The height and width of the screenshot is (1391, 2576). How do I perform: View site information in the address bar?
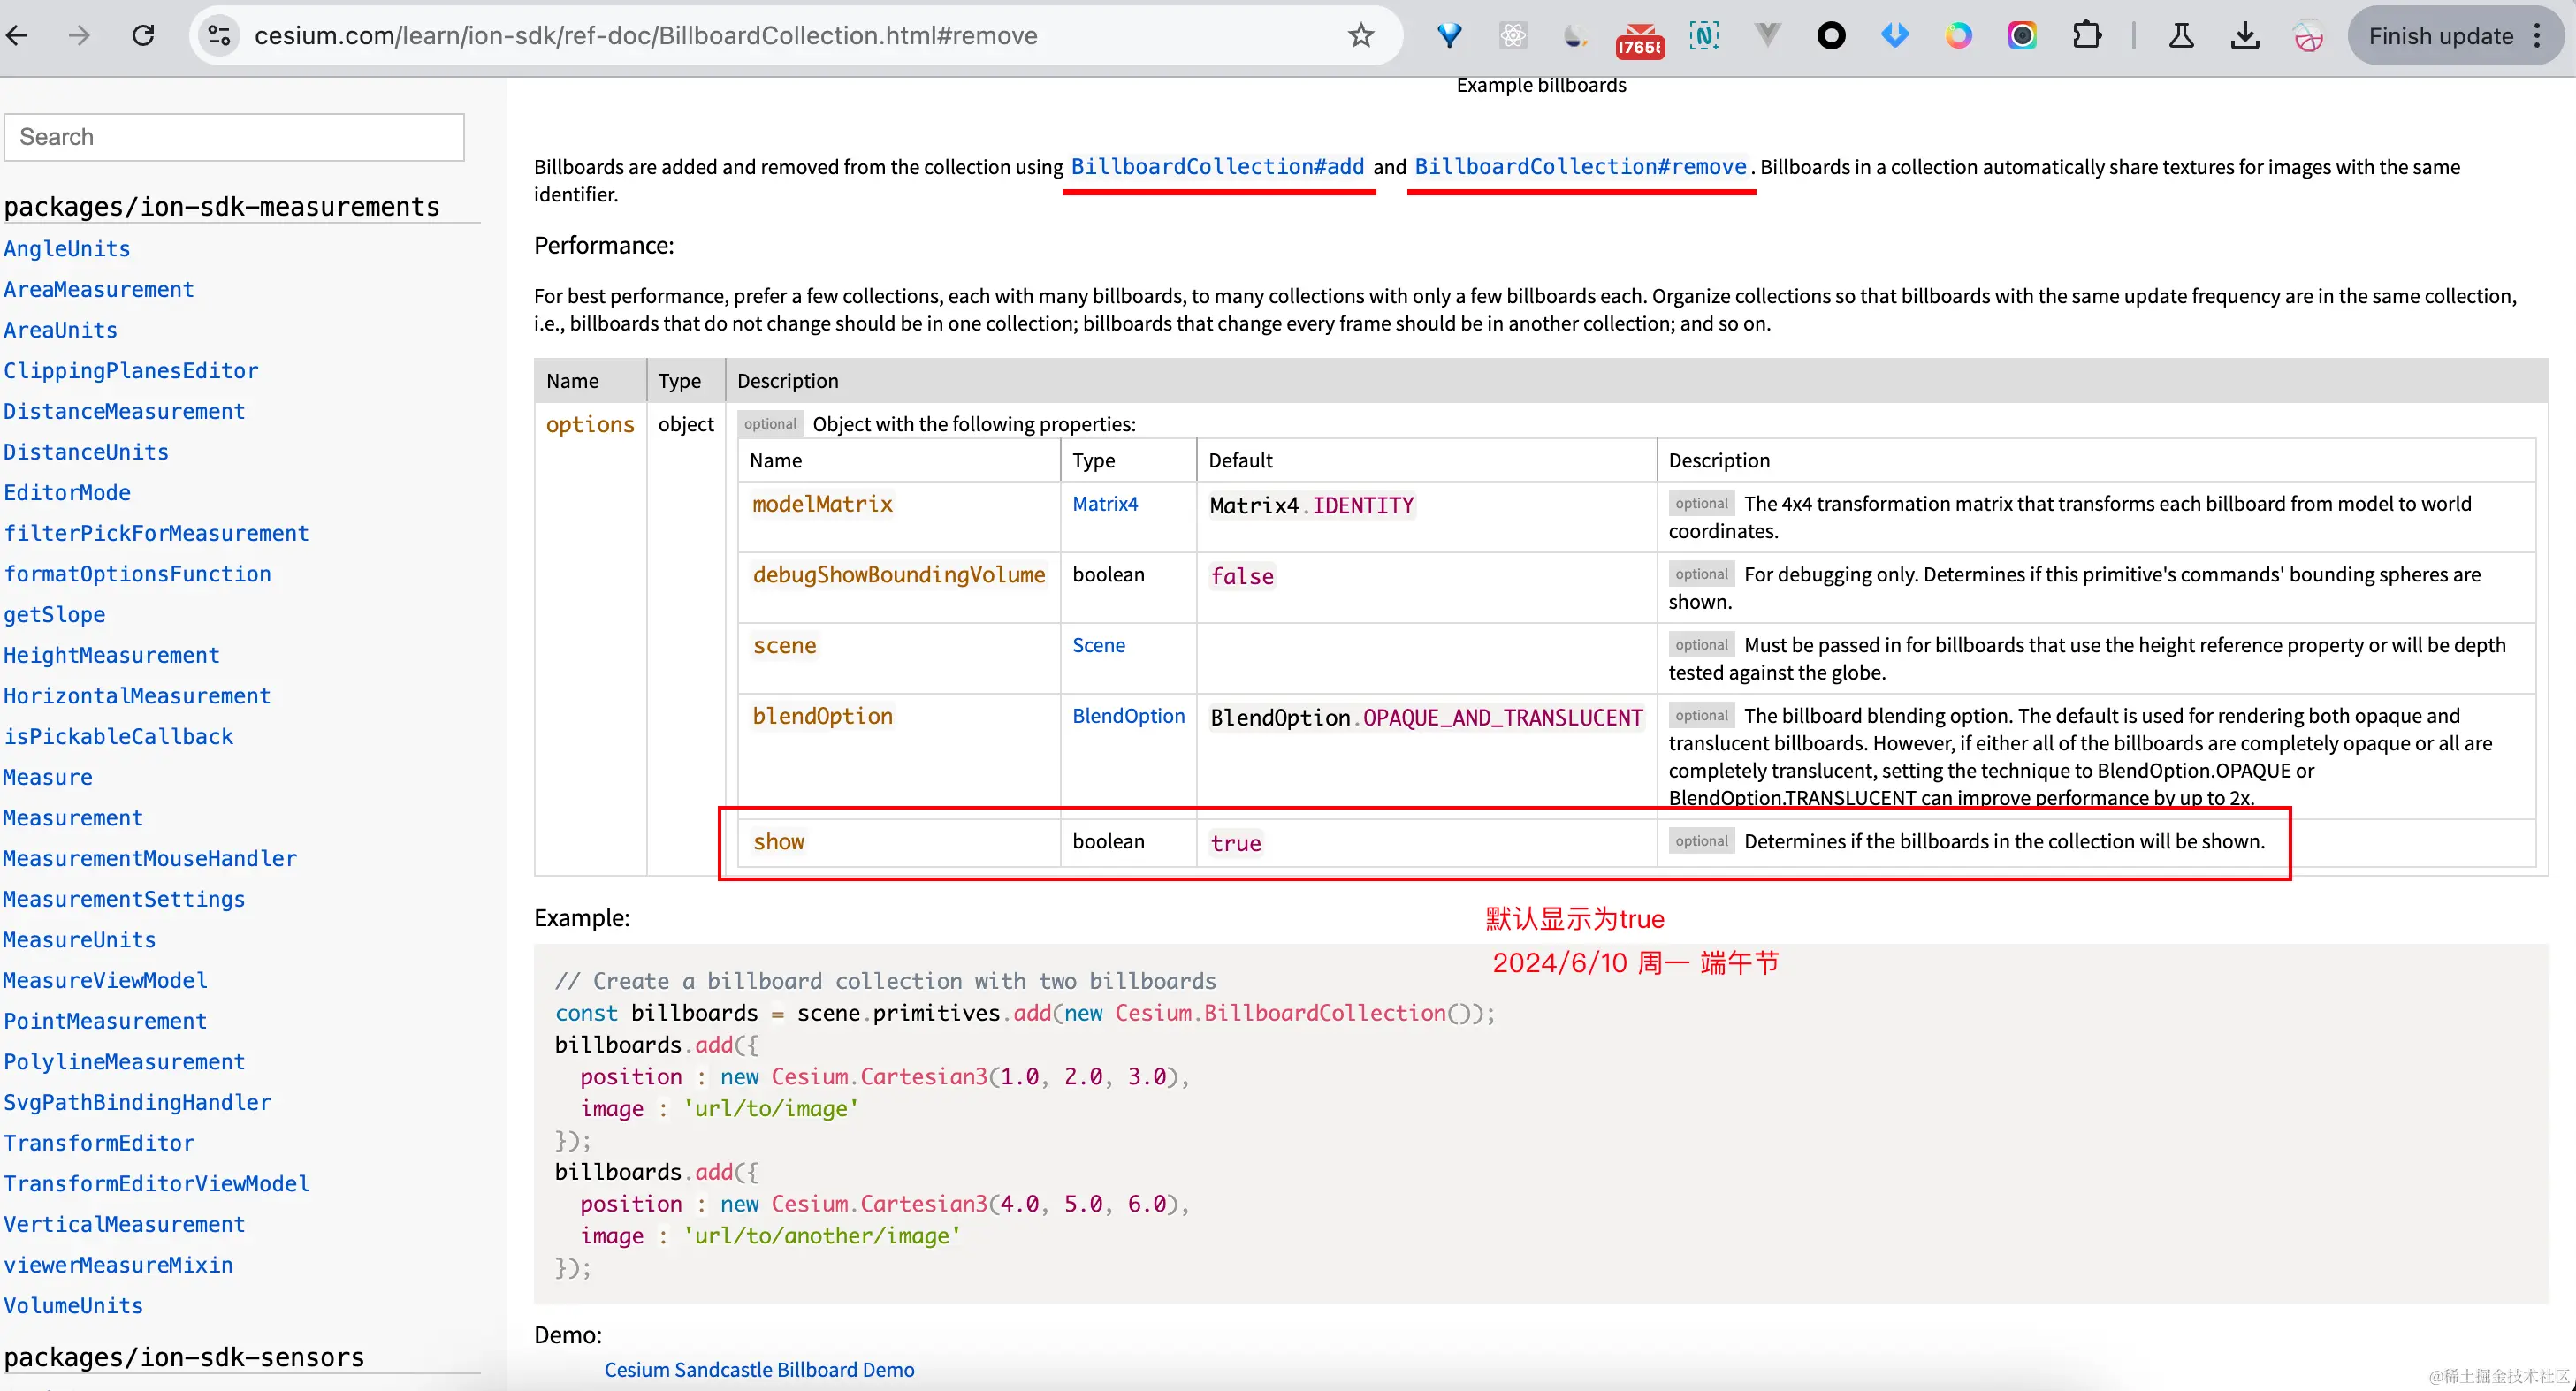219,35
